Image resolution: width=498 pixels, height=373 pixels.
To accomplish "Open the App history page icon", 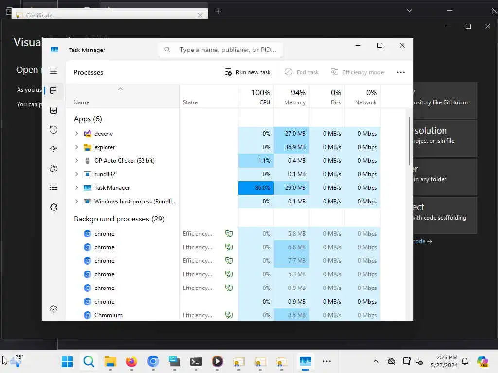I will (x=53, y=129).
